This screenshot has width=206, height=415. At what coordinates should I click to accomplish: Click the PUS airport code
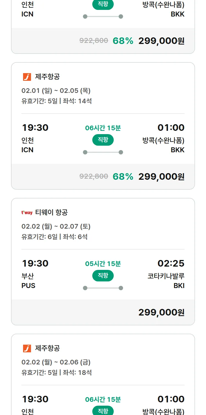tap(29, 286)
